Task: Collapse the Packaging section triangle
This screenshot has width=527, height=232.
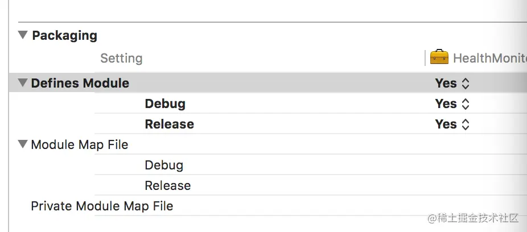Action: click(23, 35)
